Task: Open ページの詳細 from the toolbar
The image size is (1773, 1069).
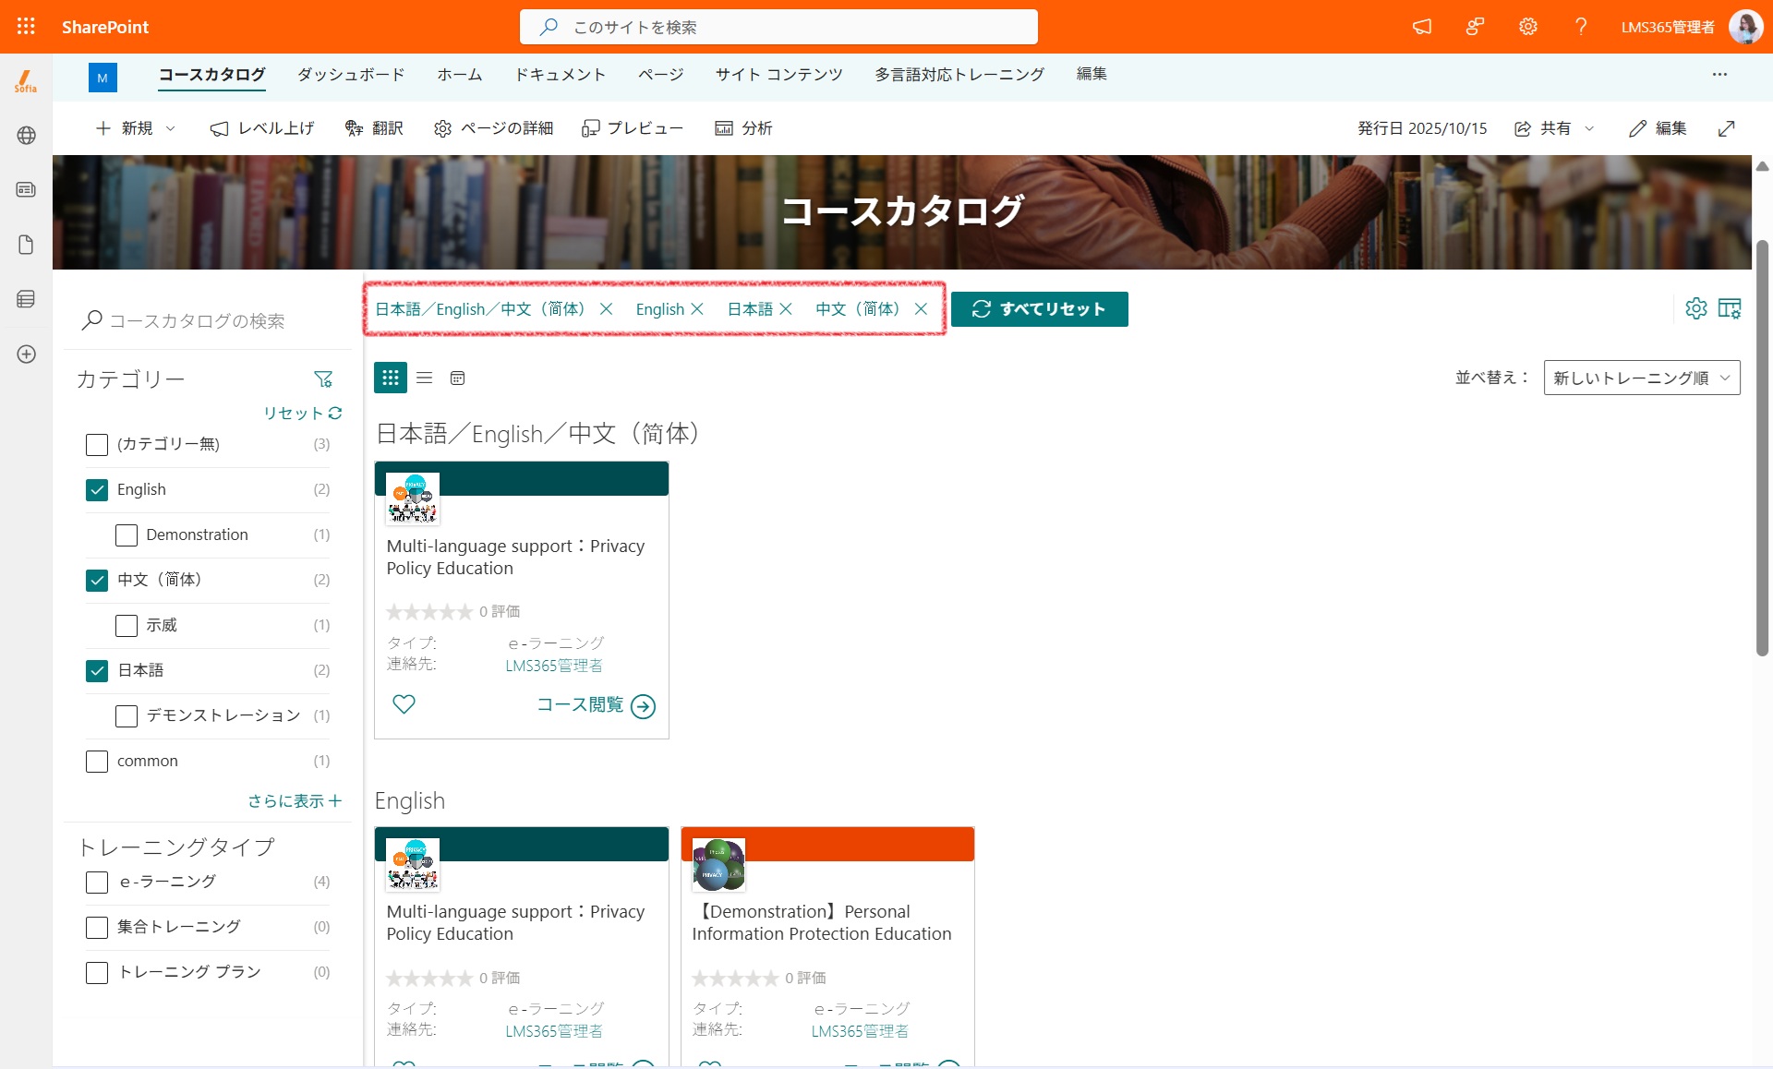Action: coord(493,128)
